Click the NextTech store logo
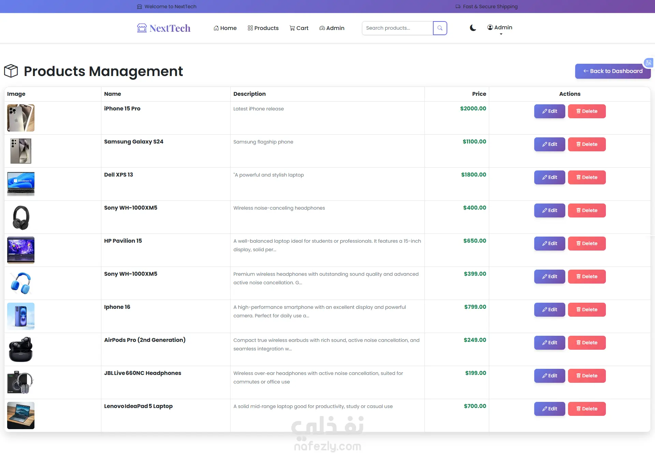 point(164,28)
